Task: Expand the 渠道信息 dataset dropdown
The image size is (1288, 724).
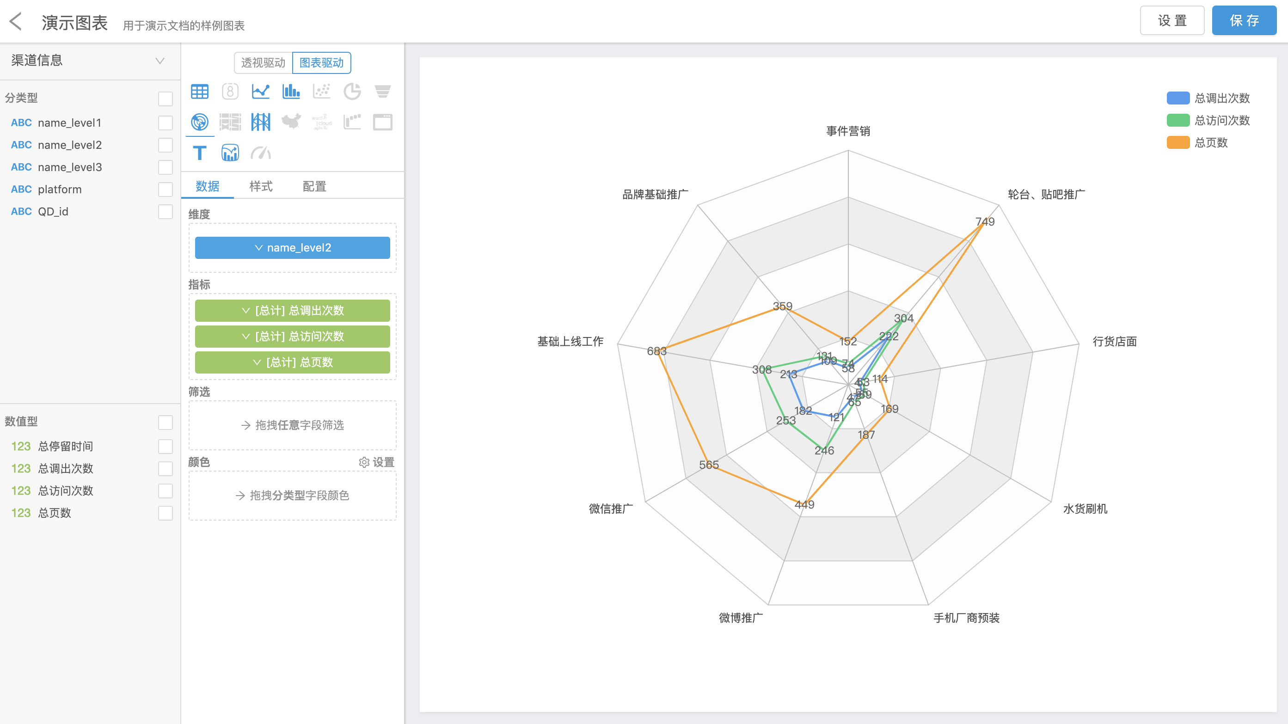Action: 159,61
